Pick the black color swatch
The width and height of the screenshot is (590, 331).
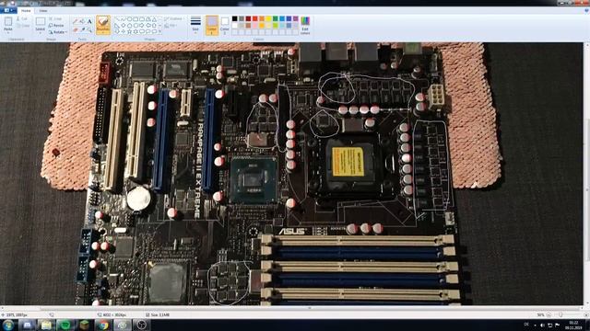coord(234,18)
